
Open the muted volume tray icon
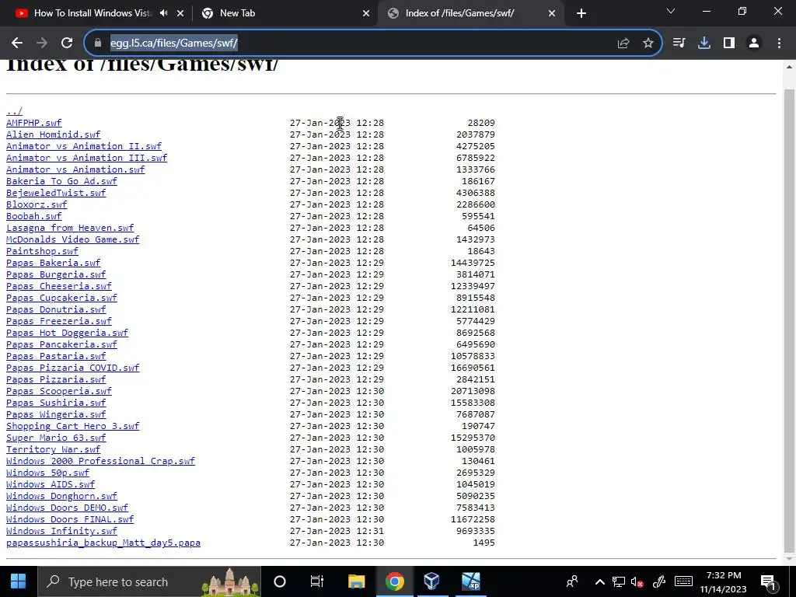click(637, 581)
